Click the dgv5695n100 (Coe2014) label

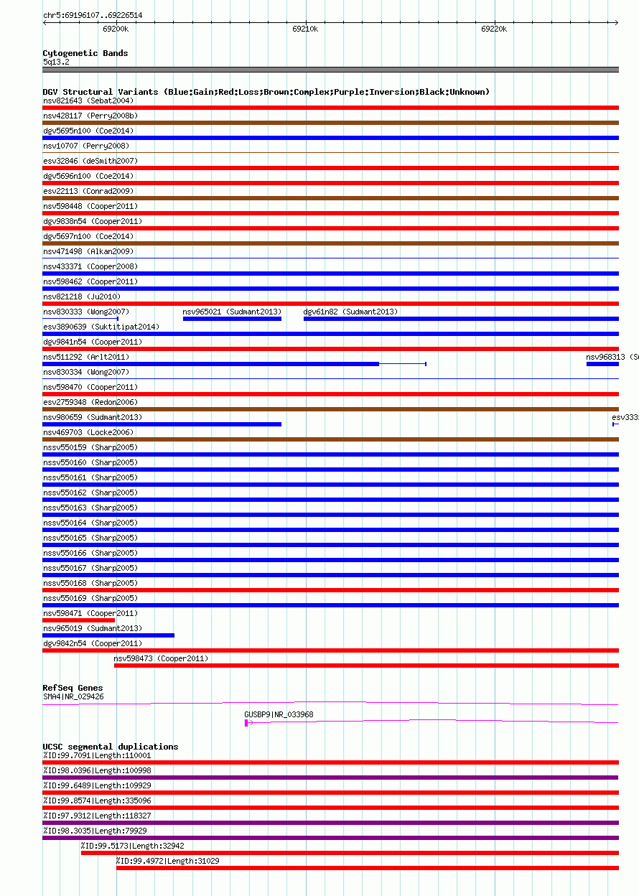pyautogui.click(x=88, y=131)
